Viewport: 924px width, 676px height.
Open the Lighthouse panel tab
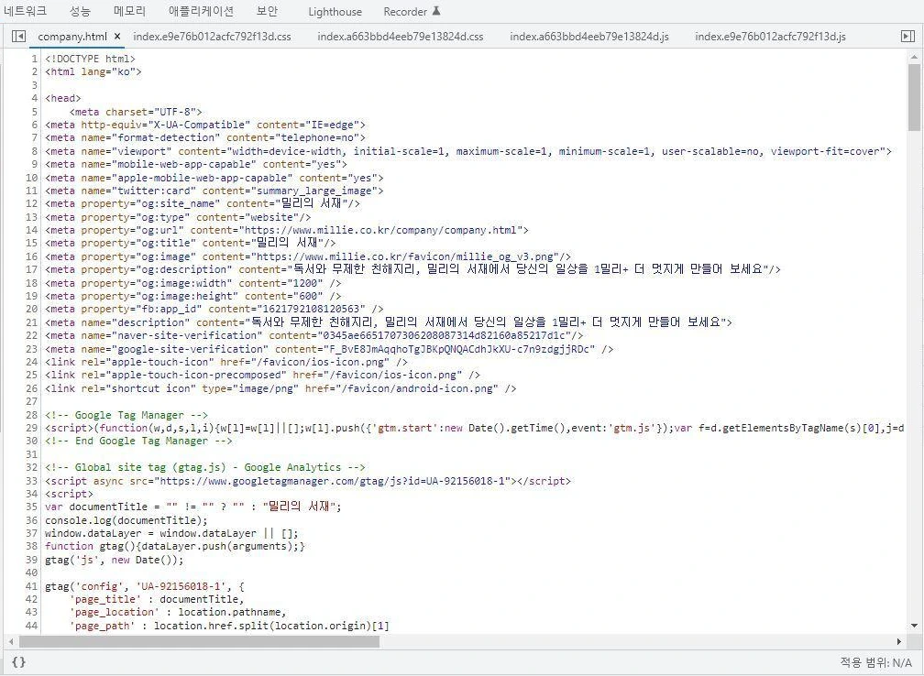335,12
